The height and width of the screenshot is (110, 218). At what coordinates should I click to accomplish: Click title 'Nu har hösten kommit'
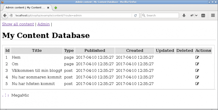tap(33, 84)
